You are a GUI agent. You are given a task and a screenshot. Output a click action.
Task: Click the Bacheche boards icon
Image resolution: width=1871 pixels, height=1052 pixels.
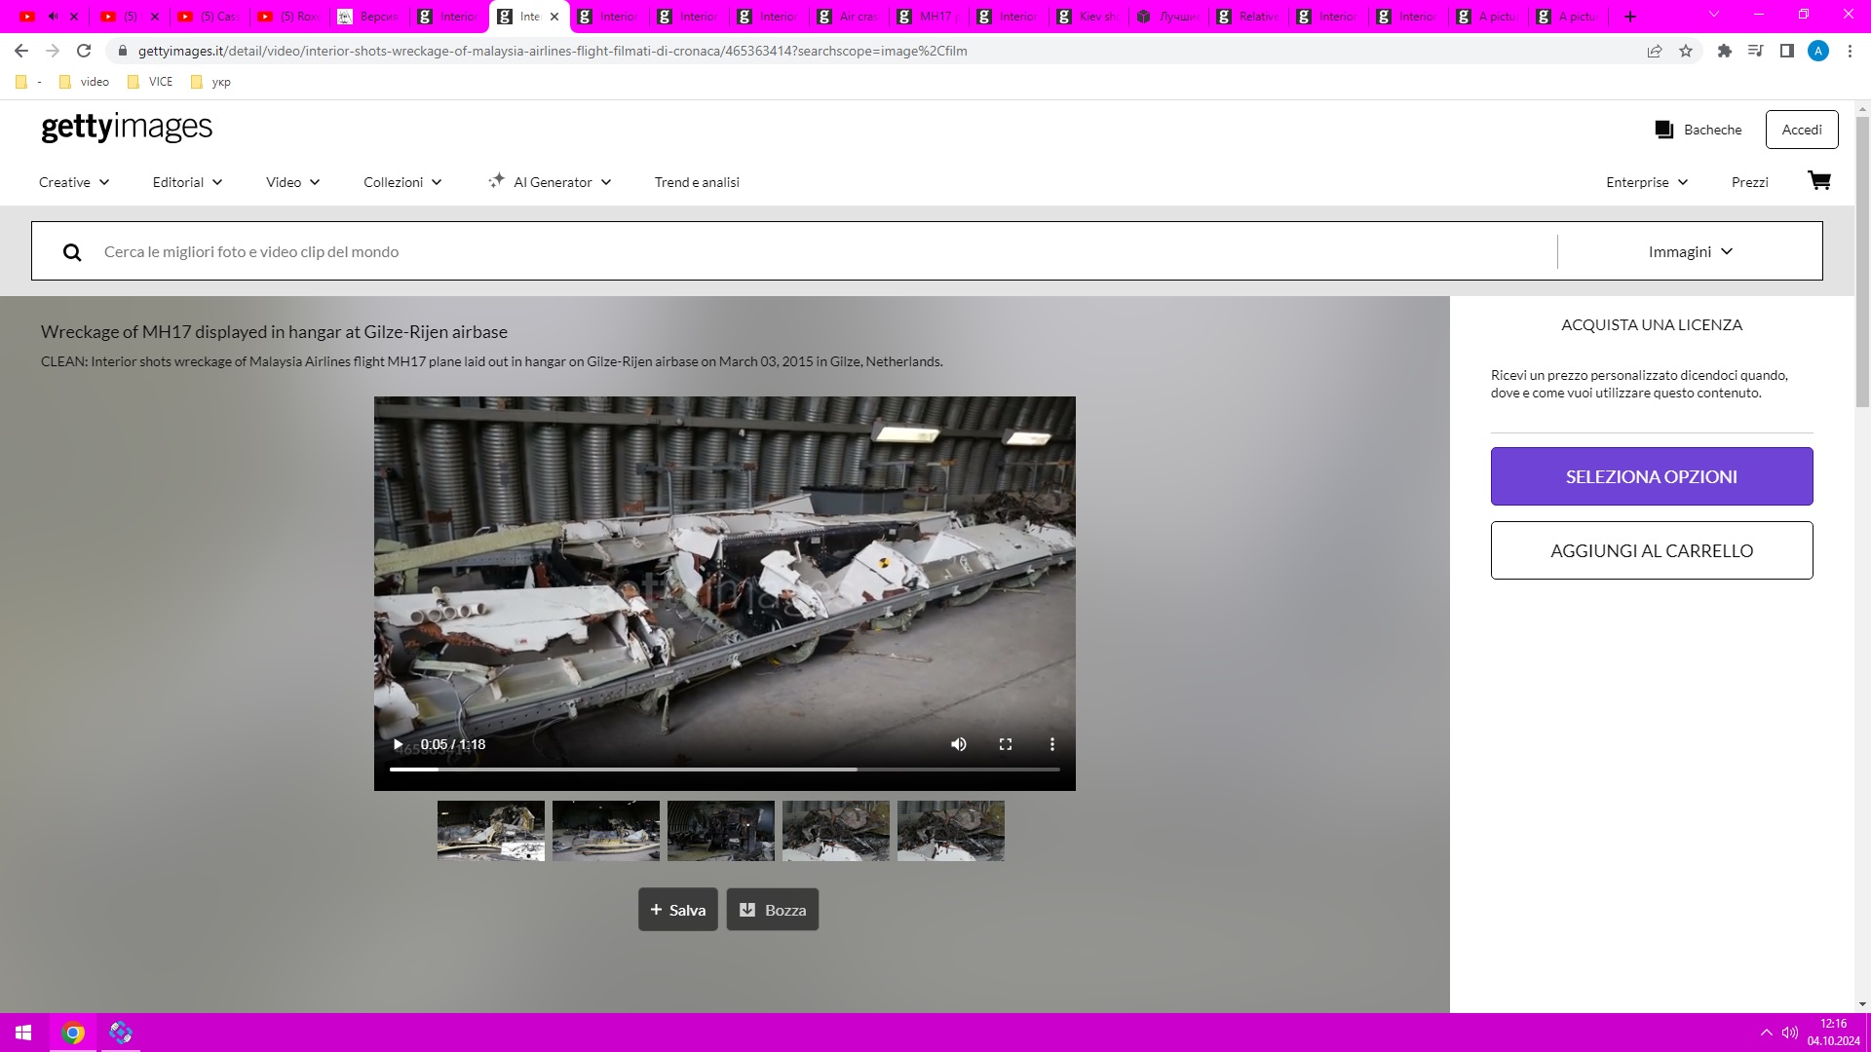1663,130
